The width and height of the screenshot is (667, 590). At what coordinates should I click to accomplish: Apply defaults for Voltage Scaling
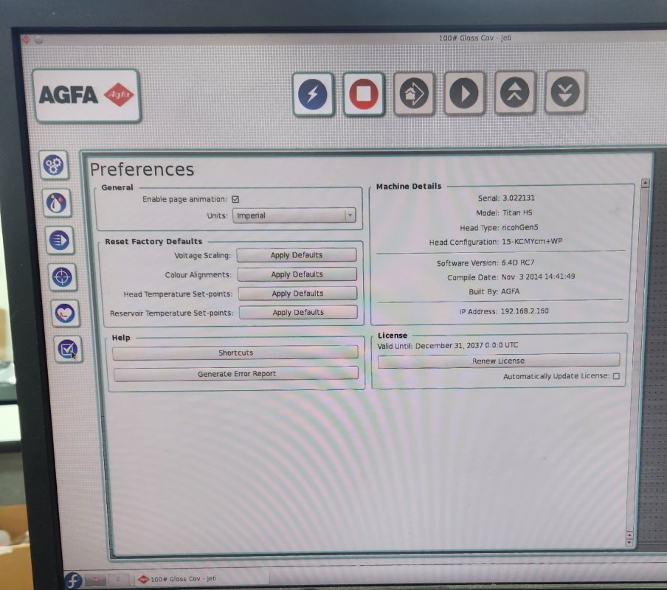click(297, 255)
